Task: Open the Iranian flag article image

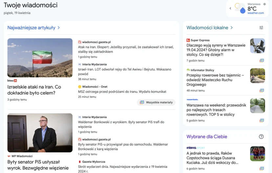Action: tap(40, 58)
